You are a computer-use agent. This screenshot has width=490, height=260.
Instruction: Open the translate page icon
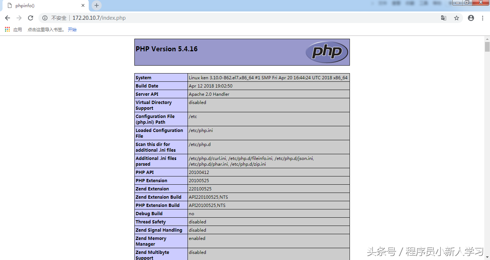point(444,18)
